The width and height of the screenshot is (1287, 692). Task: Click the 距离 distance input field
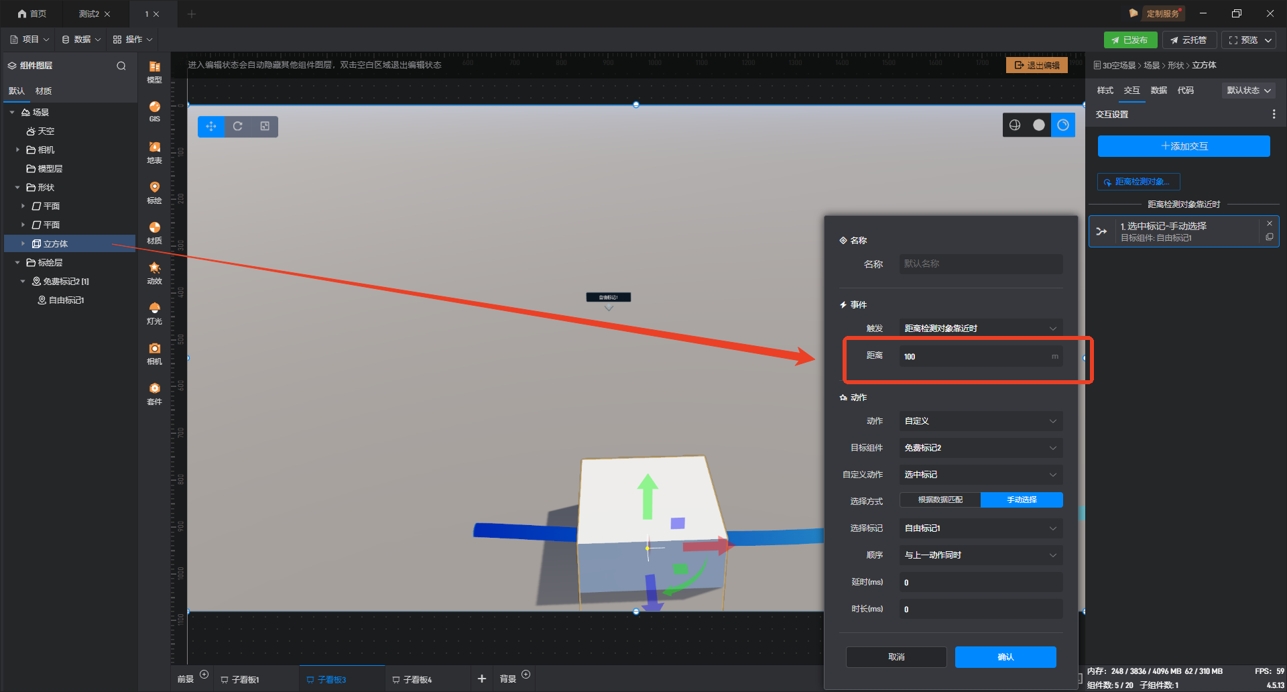pyautogui.click(x=975, y=357)
